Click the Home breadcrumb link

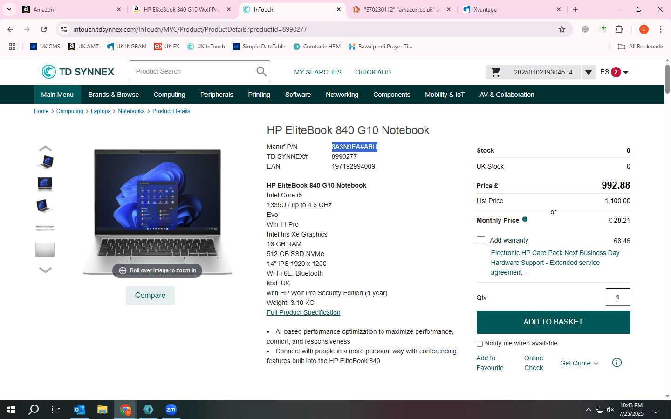(41, 111)
